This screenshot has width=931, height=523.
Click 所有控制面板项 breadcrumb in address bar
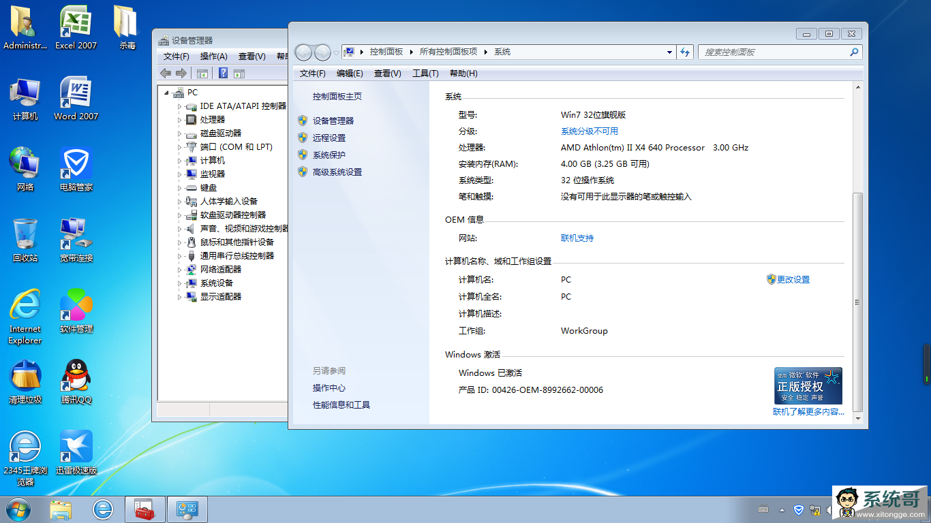click(448, 52)
